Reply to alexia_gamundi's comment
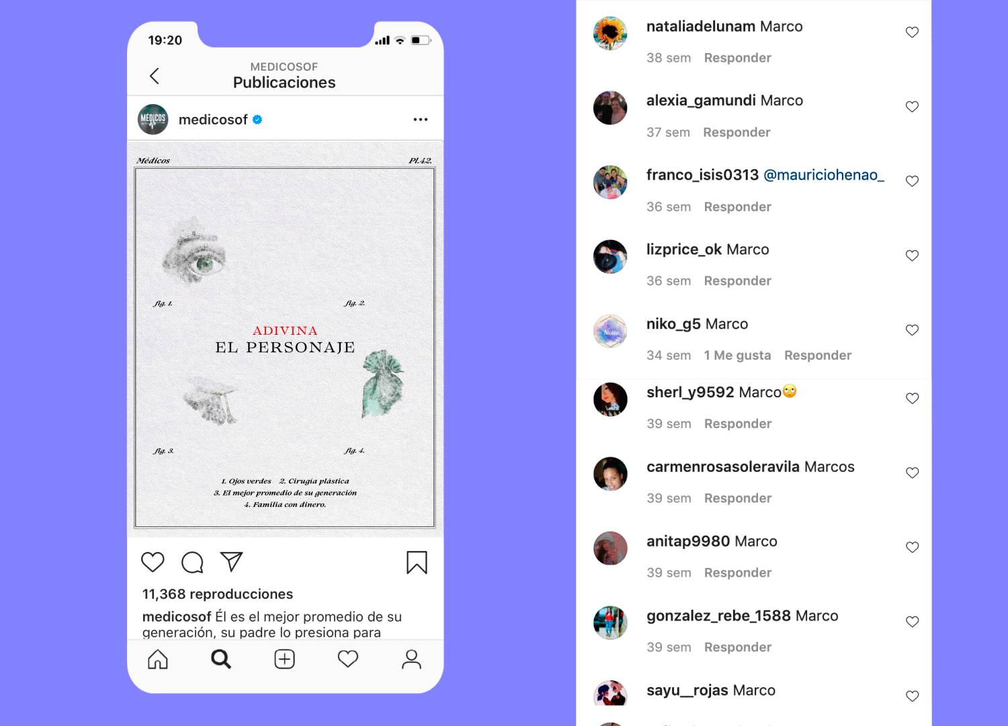The width and height of the screenshot is (1008, 726). [x=737, y=132]
